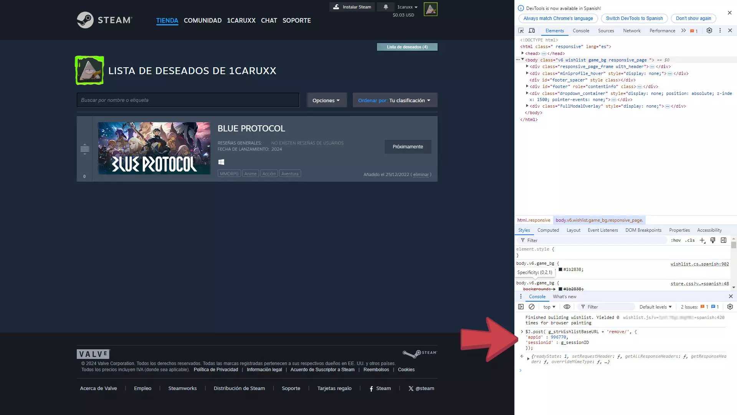Viewport: 737px width, 415px height.
Task: Click the eliminar link for Blue Protocol
Action: click(x=421, y=174)
